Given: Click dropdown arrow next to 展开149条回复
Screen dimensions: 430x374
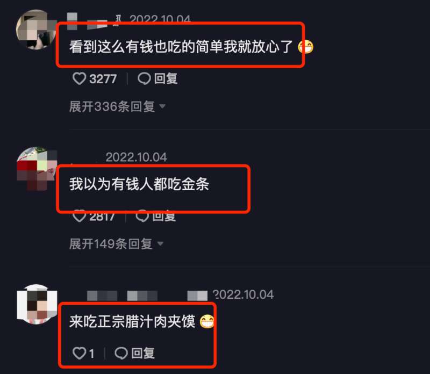Looking at the screenshot, I should pos(160,244).
